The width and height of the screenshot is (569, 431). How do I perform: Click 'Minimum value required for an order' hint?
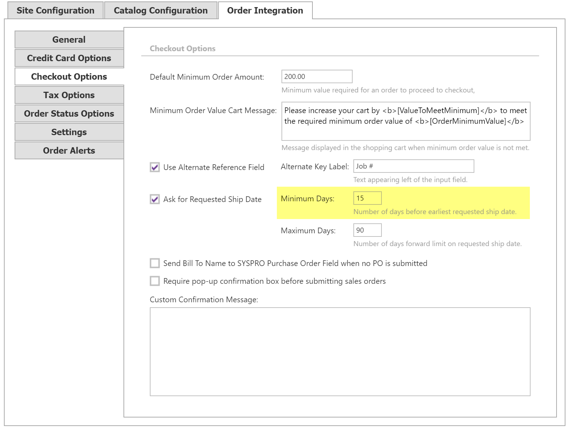coord(378,90)
